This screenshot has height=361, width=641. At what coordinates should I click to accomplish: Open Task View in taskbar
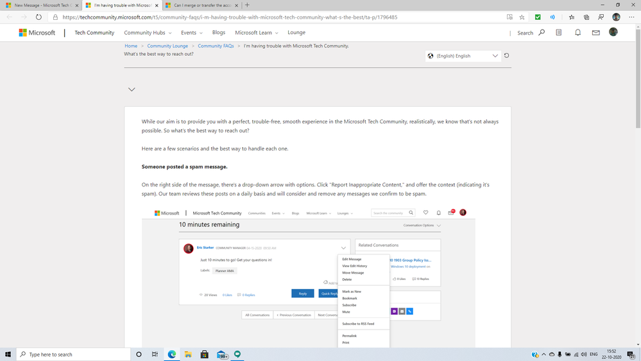155,355
